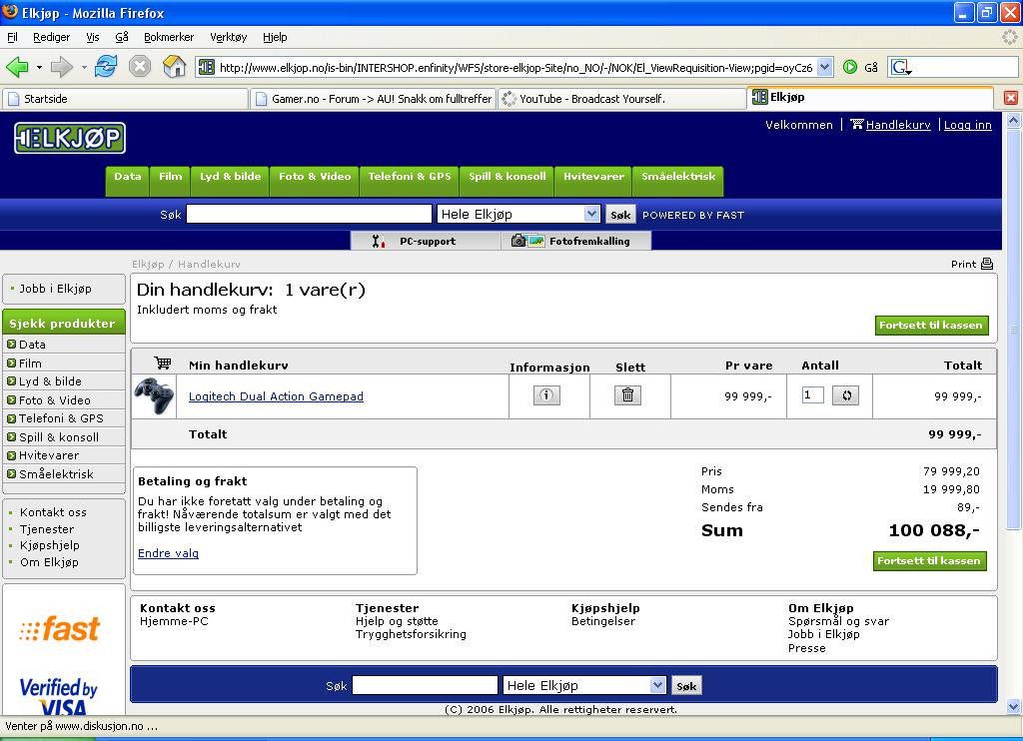Click the Forward arrow toolbar button
The width and height of the screenshot is (1023, 741).
61,67
